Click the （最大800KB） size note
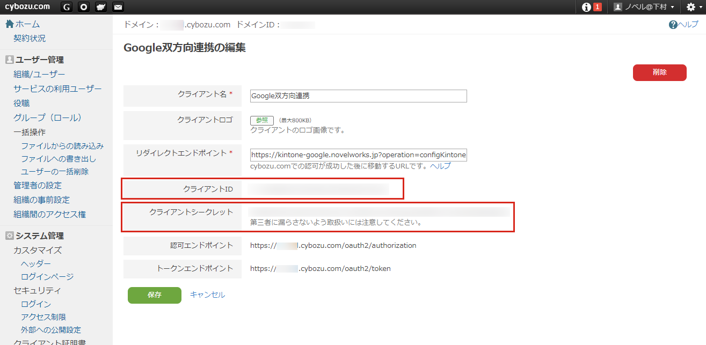The image size is (706, 345). [x=295, y=121]
